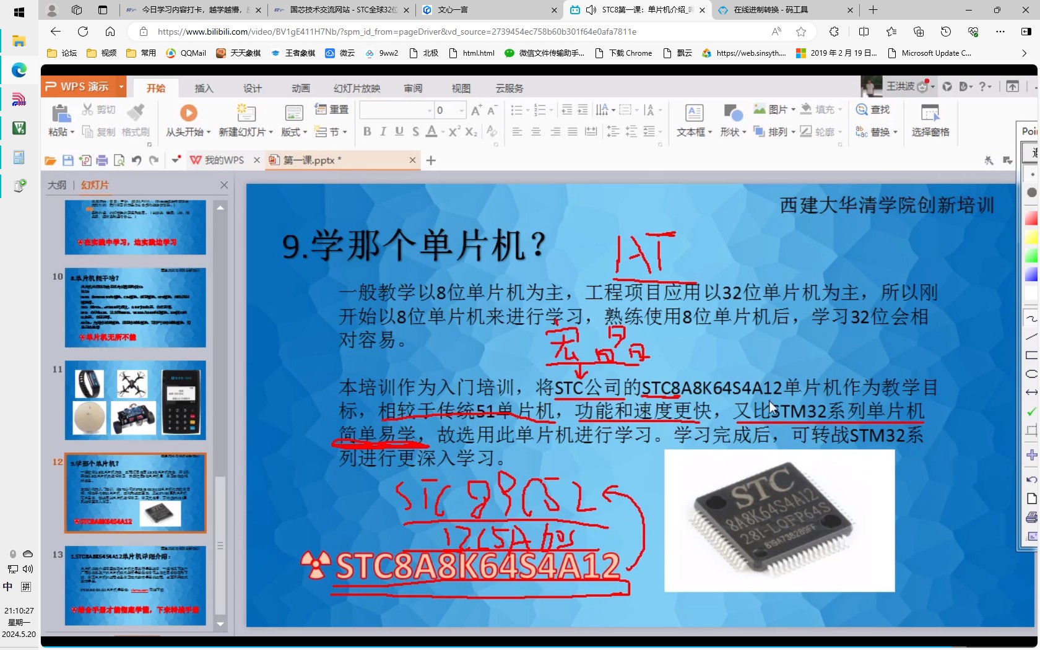The width and height of the screenshot is (1040, 650).
Task: Click the Redo arrow in quick toolbar
Action: click(154, 160)
